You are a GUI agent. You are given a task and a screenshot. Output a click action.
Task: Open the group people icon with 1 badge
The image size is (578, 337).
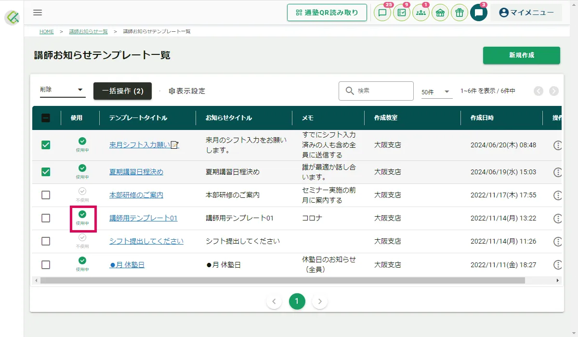click(x=421, y=13)
